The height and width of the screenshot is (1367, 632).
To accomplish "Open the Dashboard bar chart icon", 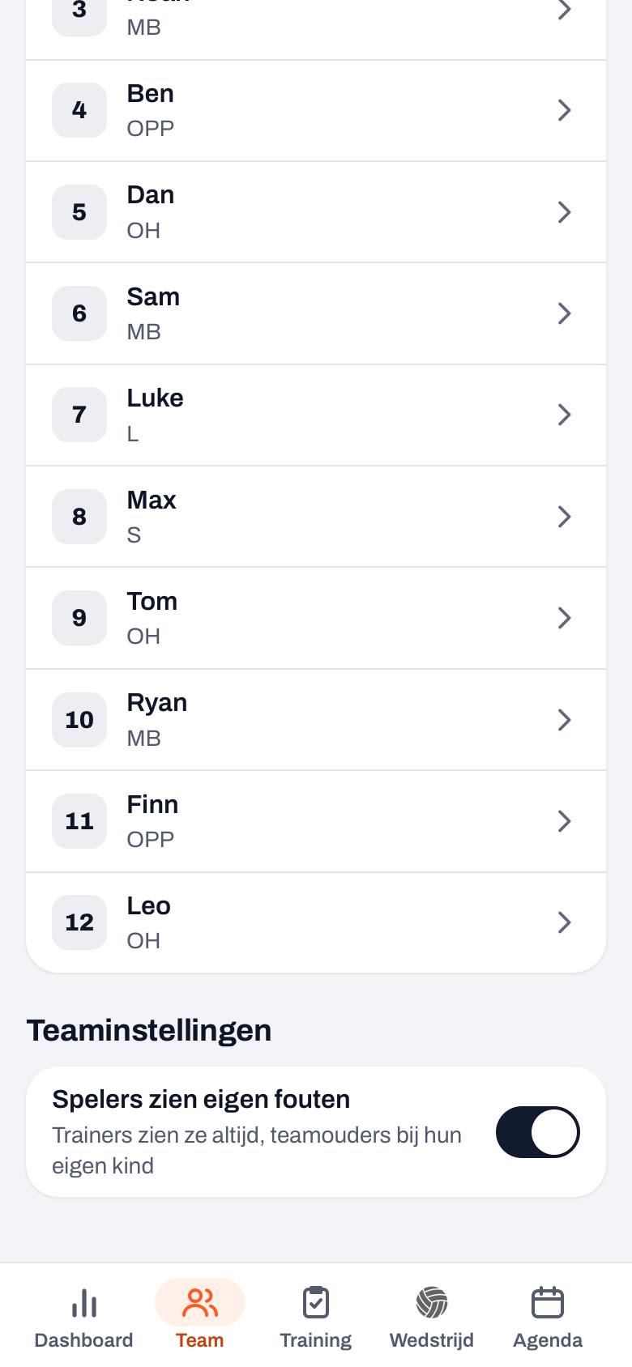I will coord(84,1303).
